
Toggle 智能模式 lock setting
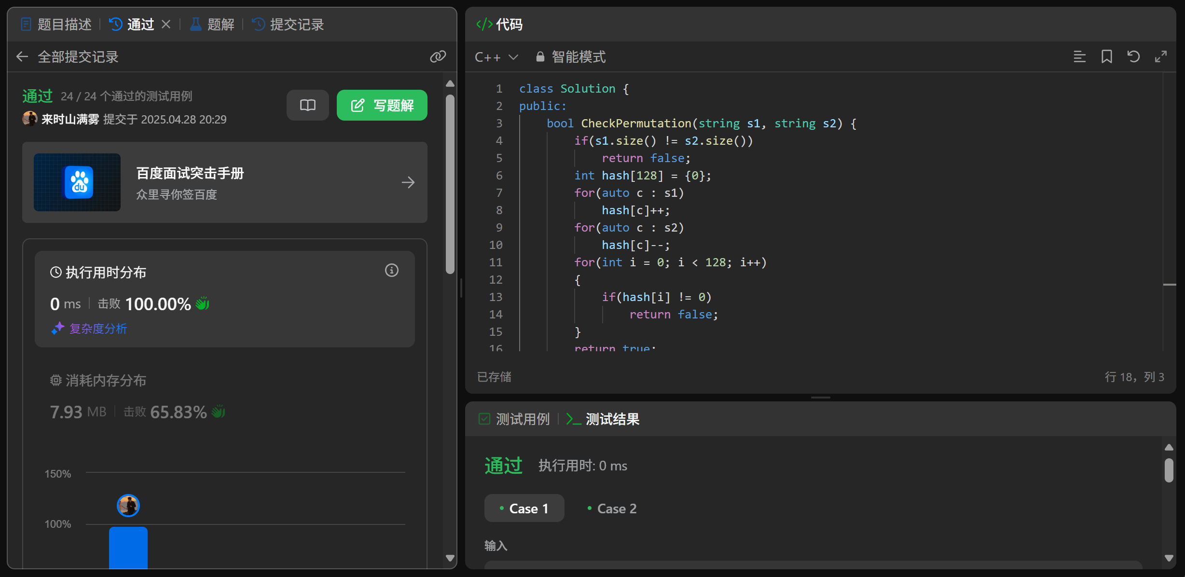[571, 57]
